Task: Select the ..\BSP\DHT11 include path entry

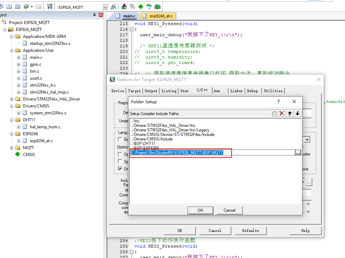Action: click(x=143, y=143)
